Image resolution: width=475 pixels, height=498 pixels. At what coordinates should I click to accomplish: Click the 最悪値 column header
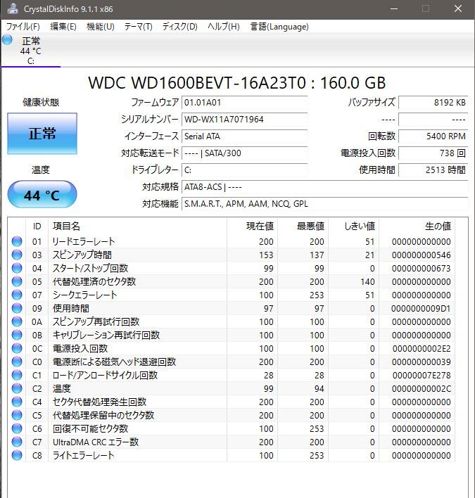pyautogui.click(x=303, y=226)
